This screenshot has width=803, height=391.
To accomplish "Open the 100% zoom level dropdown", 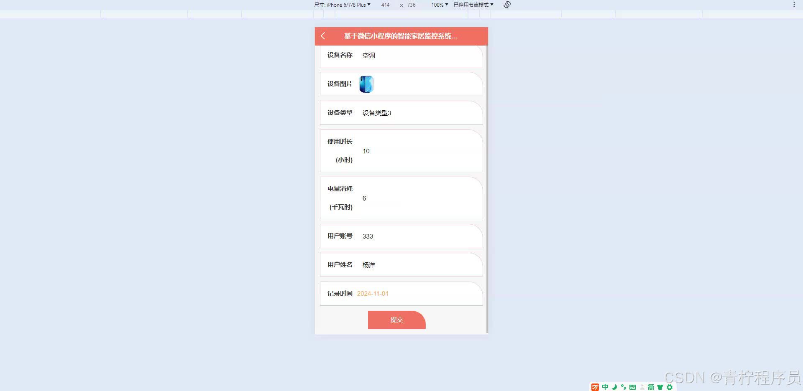I will pyautogui.click(x=438, y=5).
